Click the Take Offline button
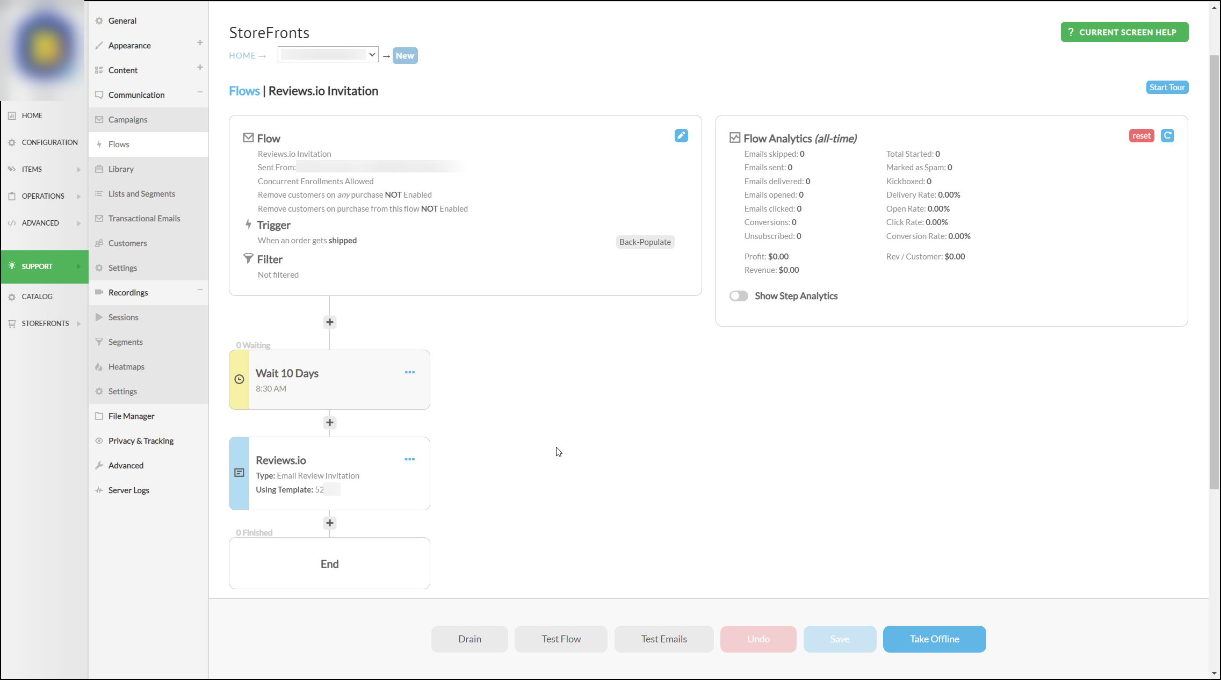The width and height of the screenshot is (1221, 680). click(934, 639)
